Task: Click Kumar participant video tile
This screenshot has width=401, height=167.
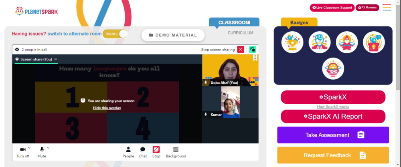Action: tap(230, 102)
